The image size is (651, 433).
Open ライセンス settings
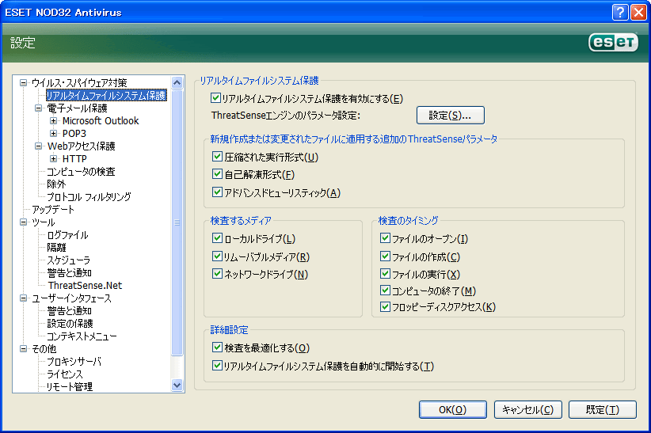[65, 374]
